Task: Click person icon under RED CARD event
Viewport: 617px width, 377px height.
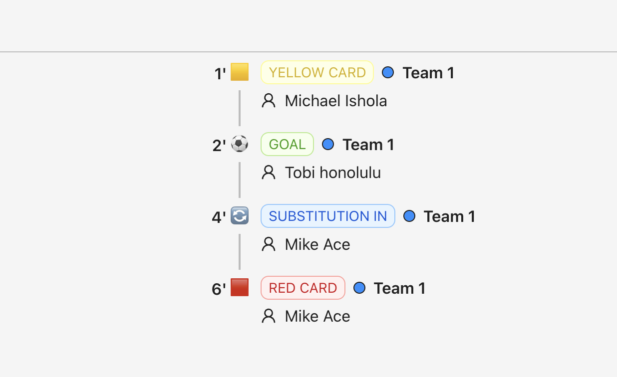Action: coord(269,316)
